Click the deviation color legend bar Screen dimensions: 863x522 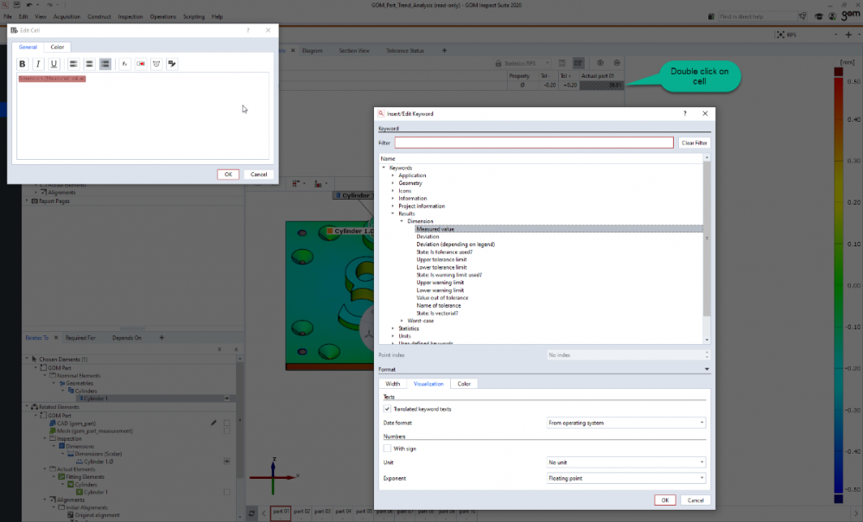pos(839,285)
